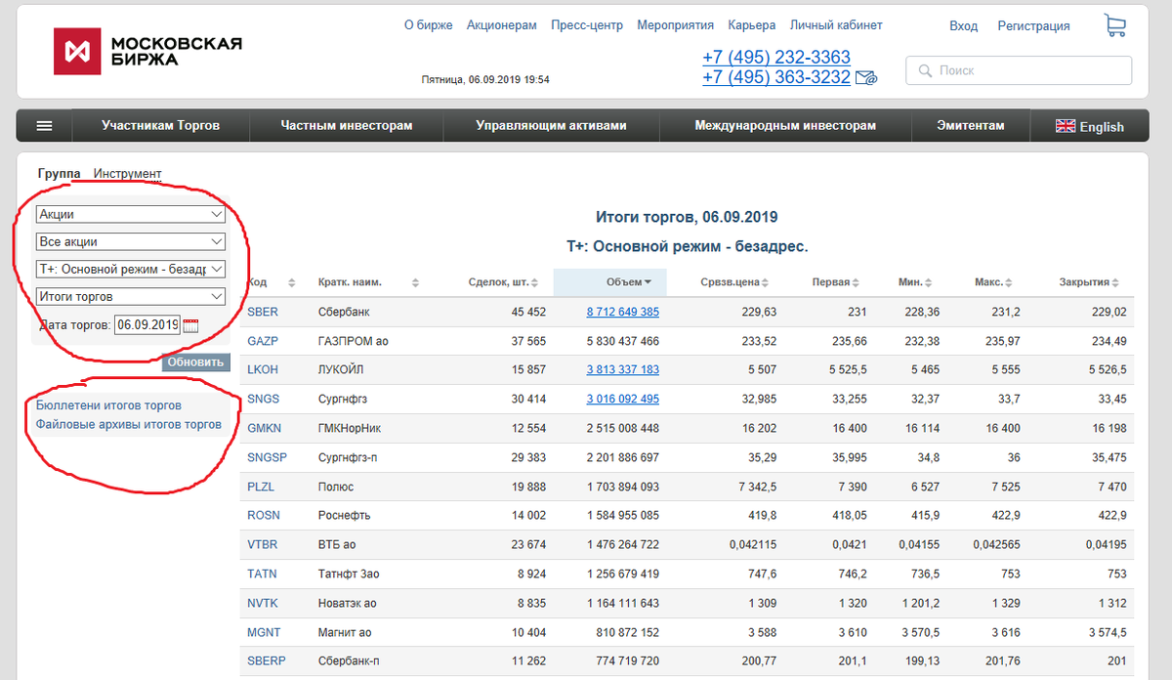Select the Группа tab

tap(59, 174)
